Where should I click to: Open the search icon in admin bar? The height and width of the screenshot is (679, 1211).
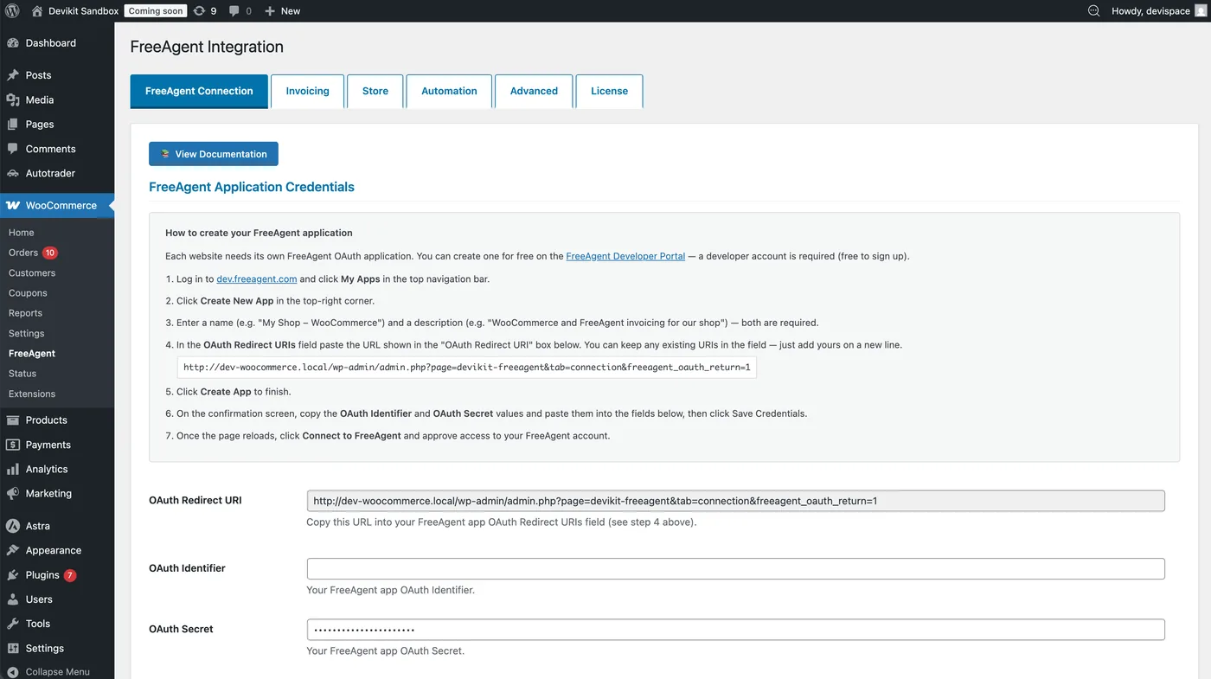click(1093, 11)
